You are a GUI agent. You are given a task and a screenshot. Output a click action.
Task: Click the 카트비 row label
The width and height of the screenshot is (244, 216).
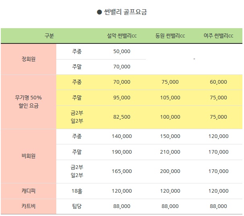coord(29,206)
